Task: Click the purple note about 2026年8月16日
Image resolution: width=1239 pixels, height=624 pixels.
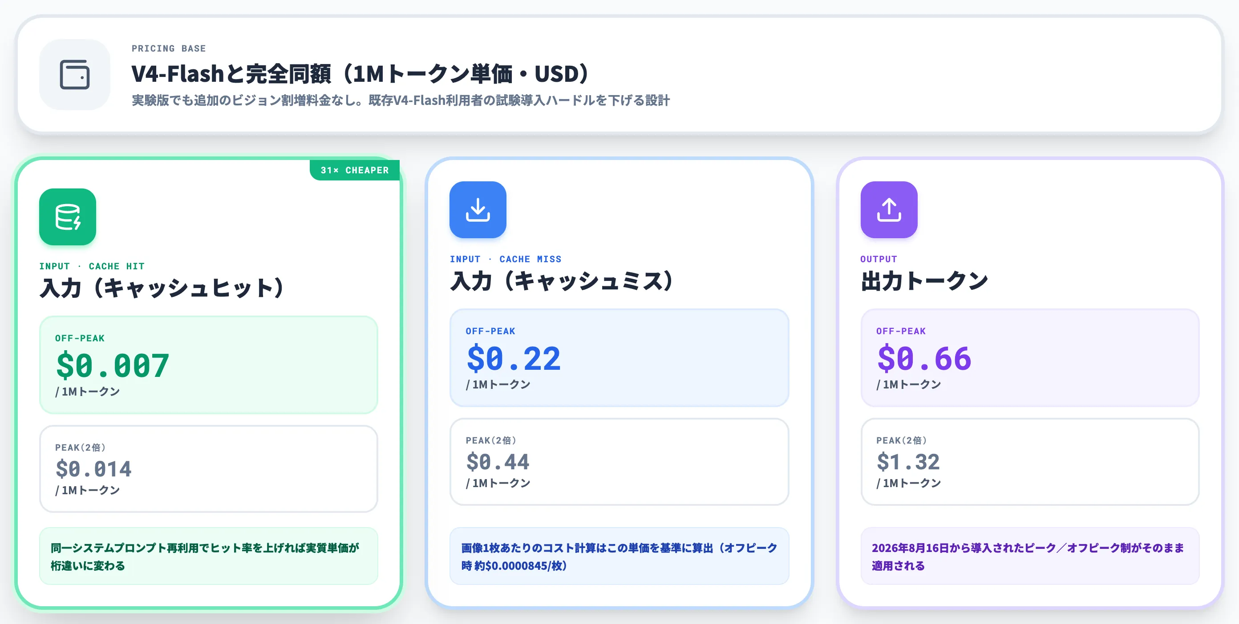Action: [x=1030, y=556]
